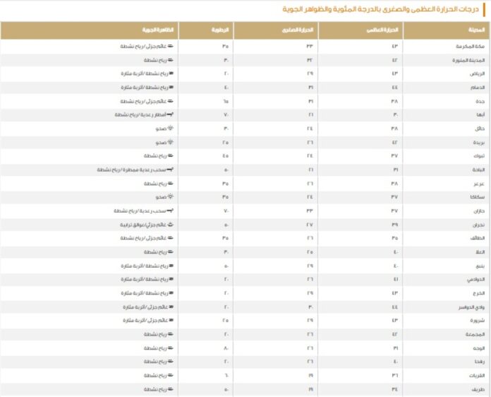Select the city name المدينة المنورة

[468, 60]
